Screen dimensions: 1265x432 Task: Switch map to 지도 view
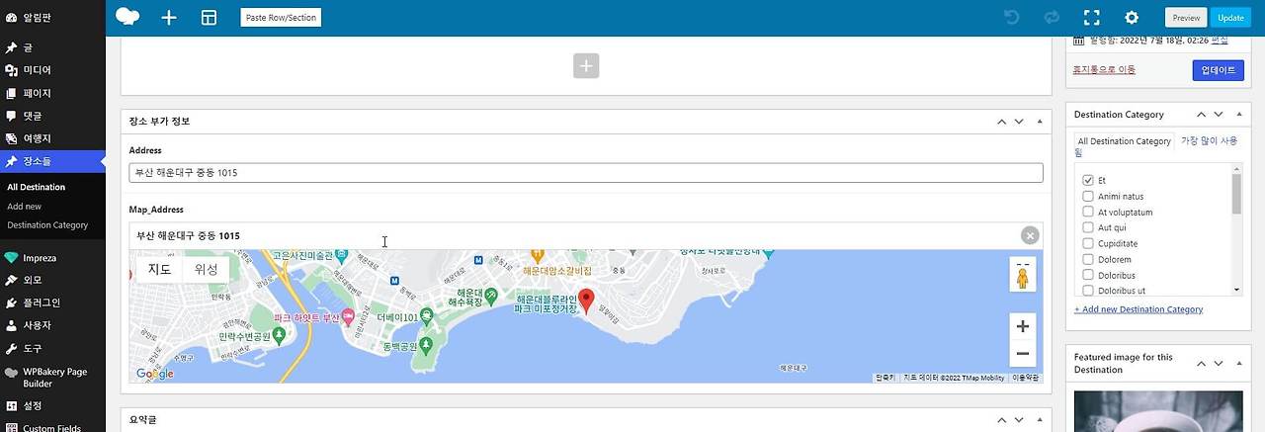[160, 269]
